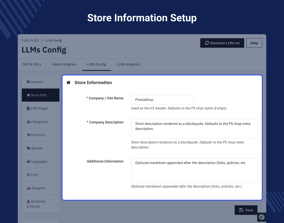
Task: Click the Company / Site Name label
Action: [106, 98]
